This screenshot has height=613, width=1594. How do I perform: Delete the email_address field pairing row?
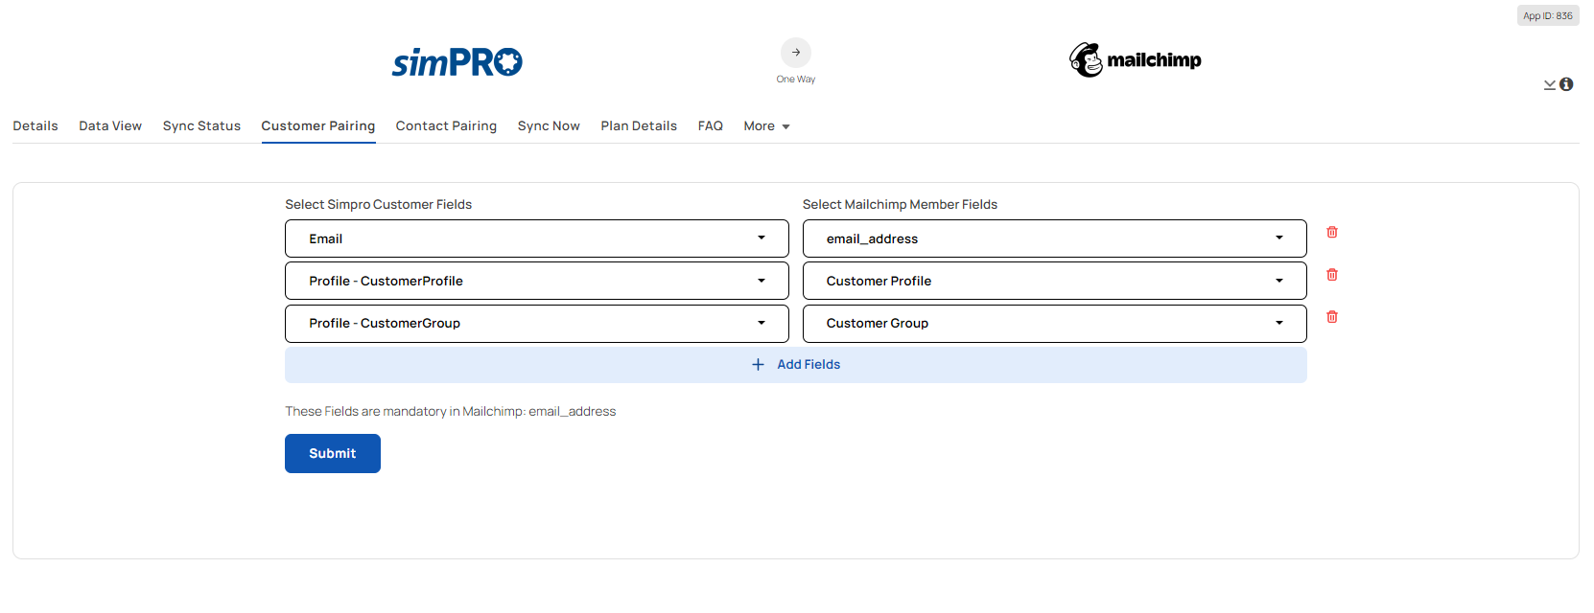coord(1332,232)
